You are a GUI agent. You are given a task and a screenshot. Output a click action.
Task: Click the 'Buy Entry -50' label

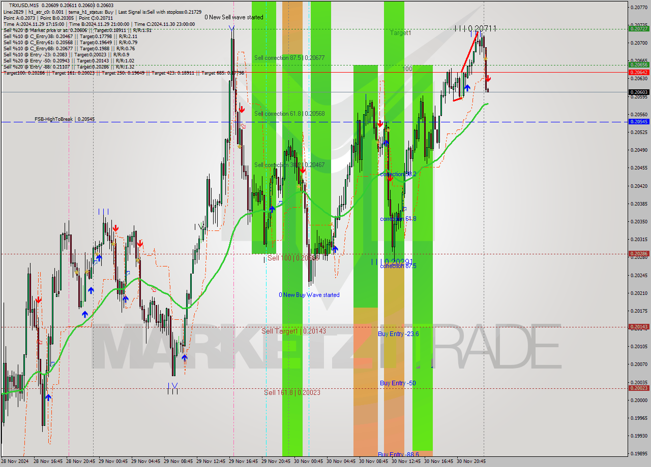click(x=398, y=383)
